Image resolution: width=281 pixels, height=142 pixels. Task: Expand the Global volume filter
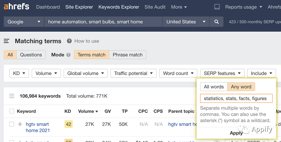[86, 73]
